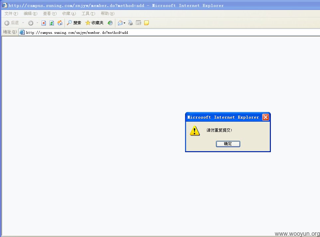Open the 文件(F) menu
The width and height of the screenshot is (320, 237).
[x=11, y=14]
